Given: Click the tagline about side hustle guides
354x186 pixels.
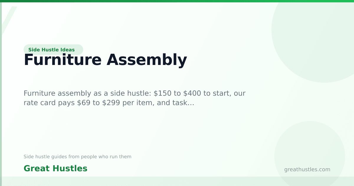Looking at the screenshot, I should pyautogui.click(x=77, y=157).
